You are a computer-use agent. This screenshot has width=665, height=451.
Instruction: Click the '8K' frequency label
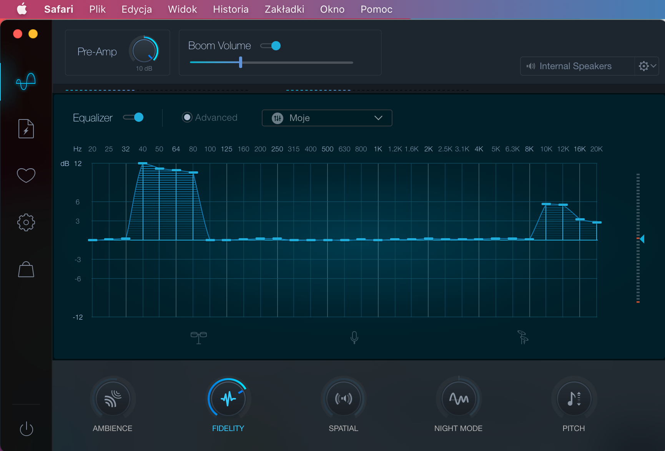point(529,149)
